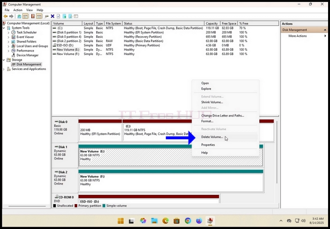Choose Explore from the context menu
Screen dimensions: 330x229
(225, 89)
